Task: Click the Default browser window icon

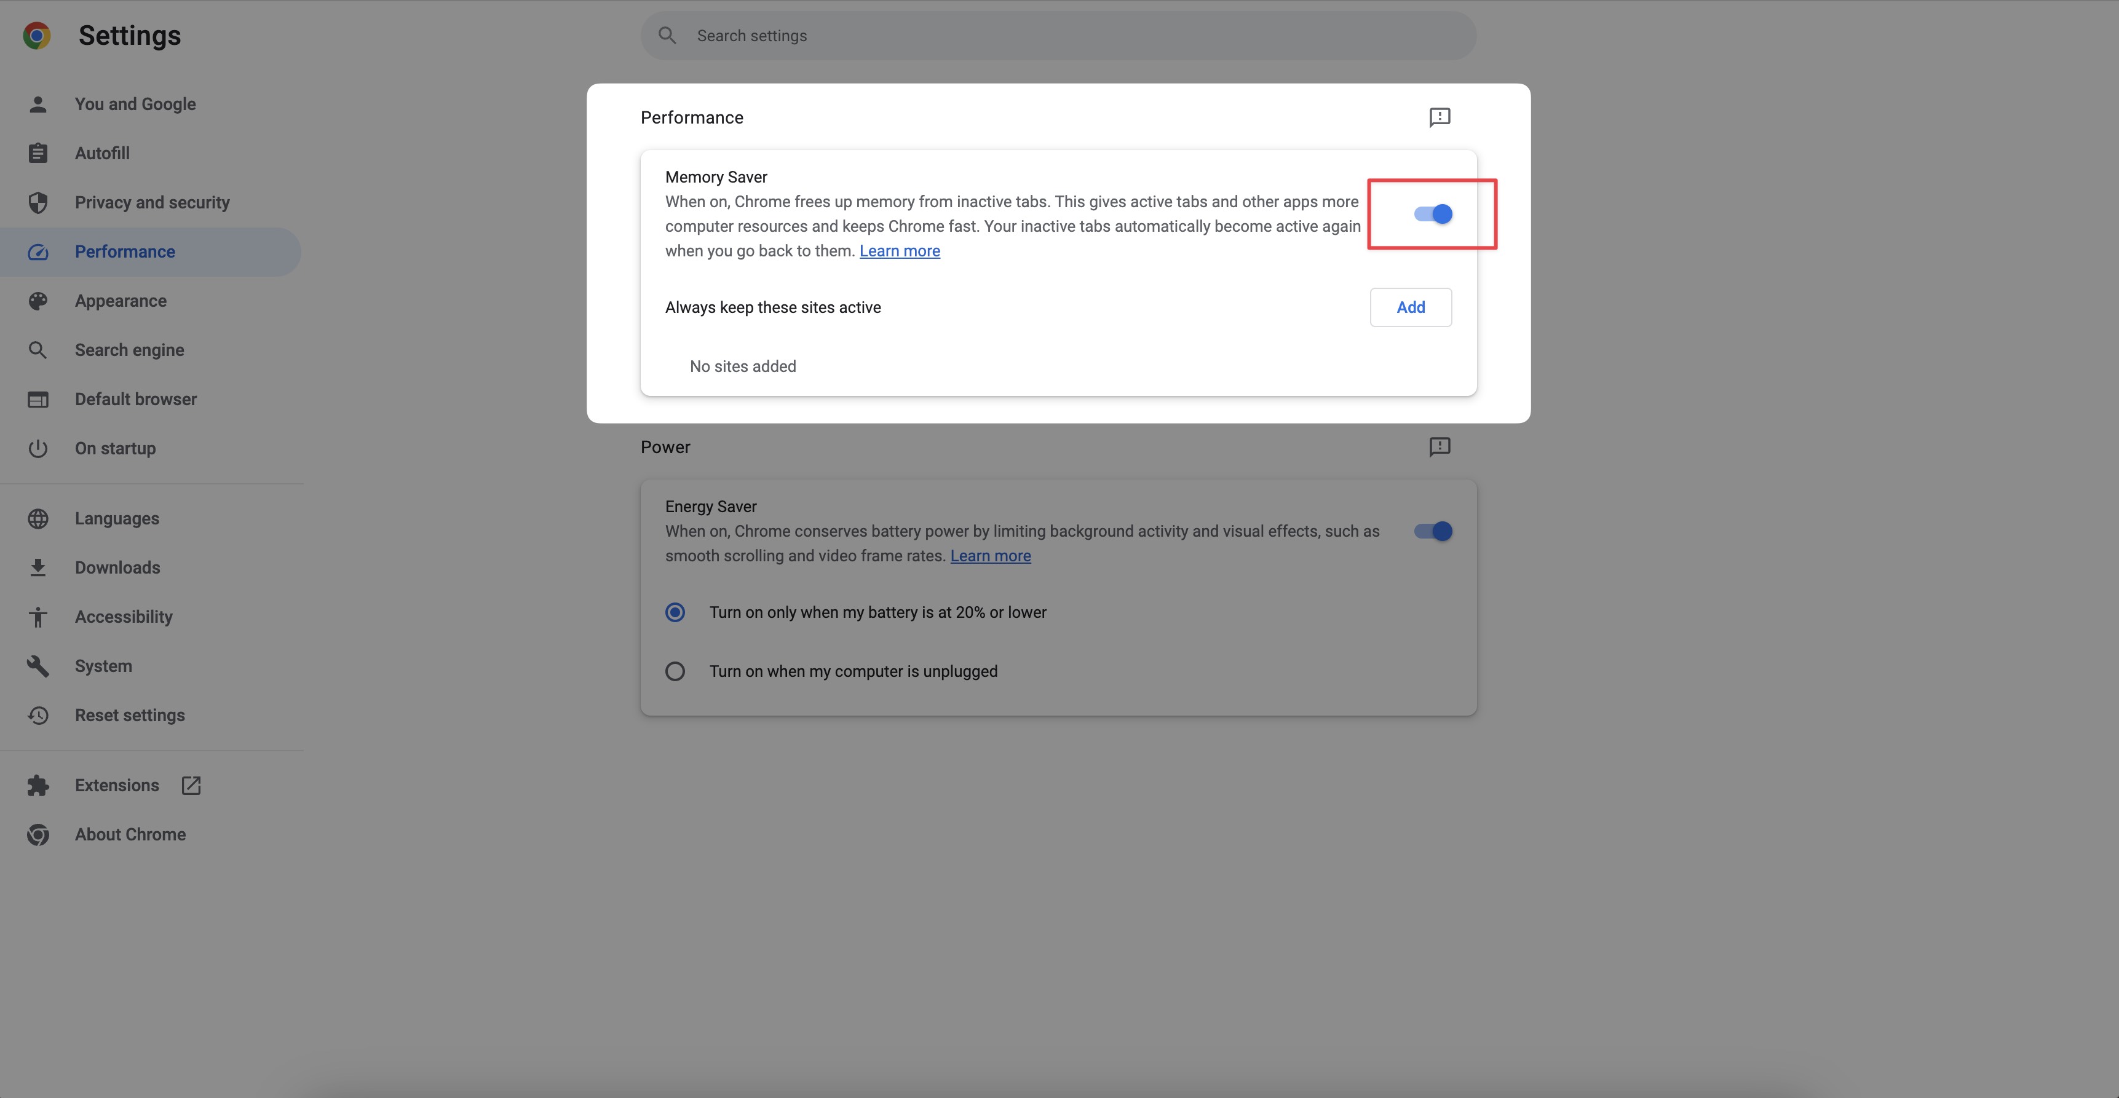Action: pos(38,400)
